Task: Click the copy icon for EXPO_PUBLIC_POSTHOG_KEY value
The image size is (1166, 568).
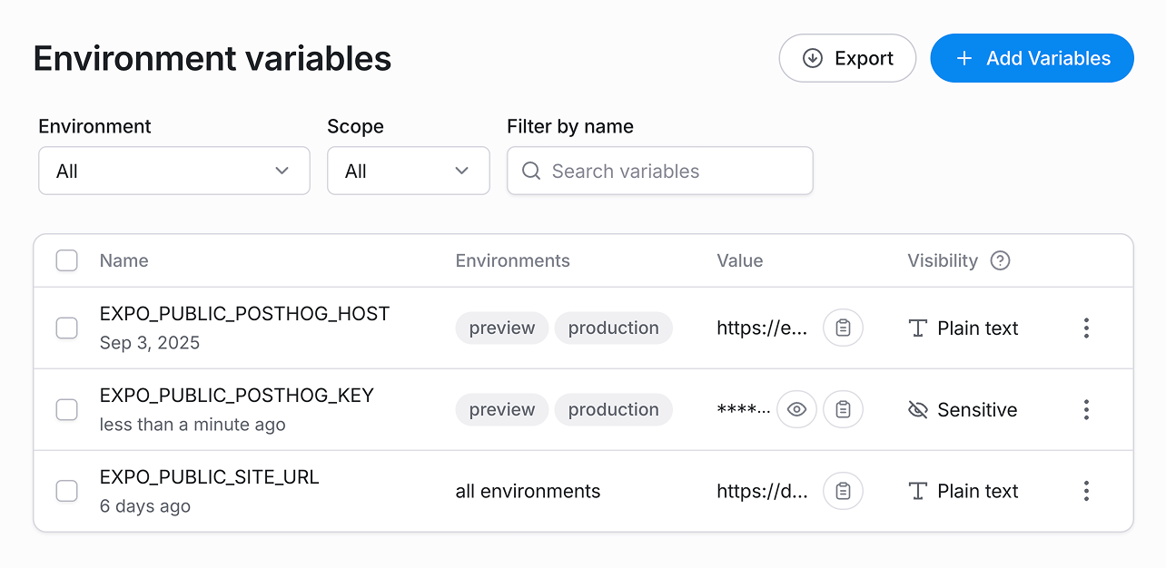Action: (x=843, y=409)
